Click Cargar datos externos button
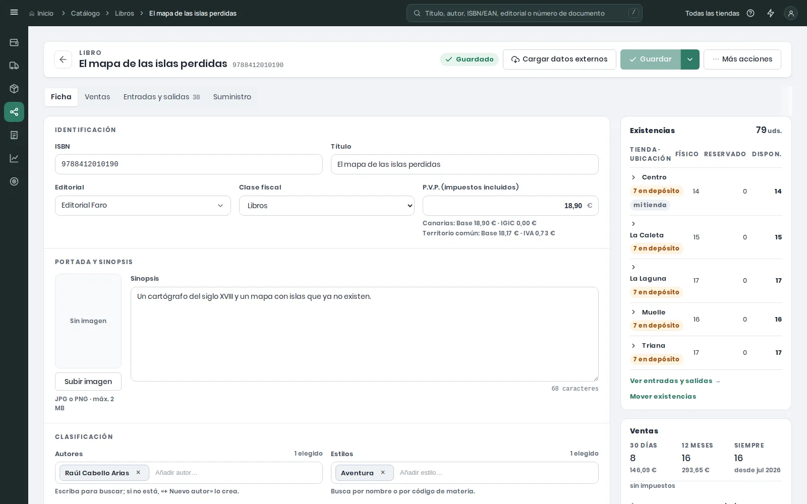Screen dimensions: 807x504 559,59
